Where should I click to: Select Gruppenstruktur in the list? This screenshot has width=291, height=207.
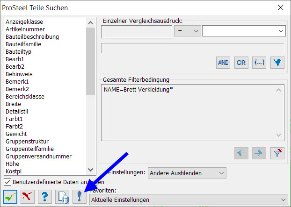tap(27, 142)
